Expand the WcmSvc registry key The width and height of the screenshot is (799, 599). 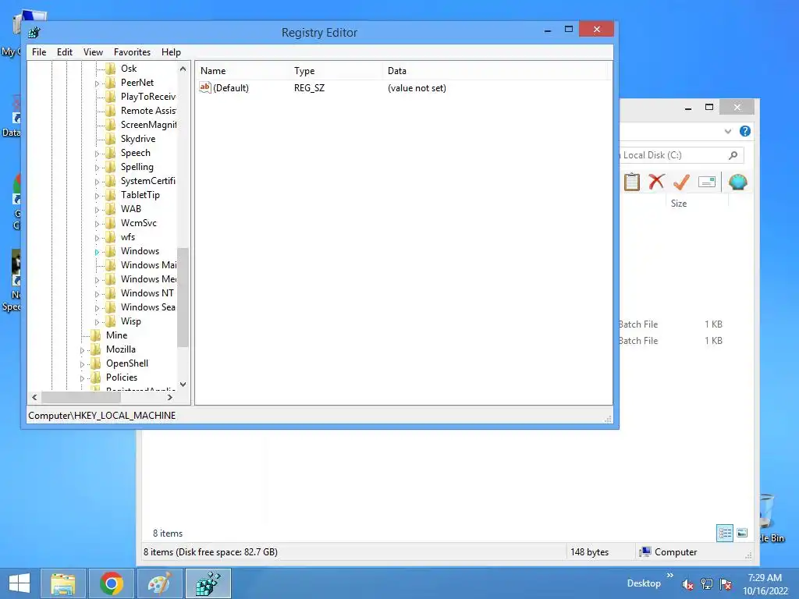[97, 224]
